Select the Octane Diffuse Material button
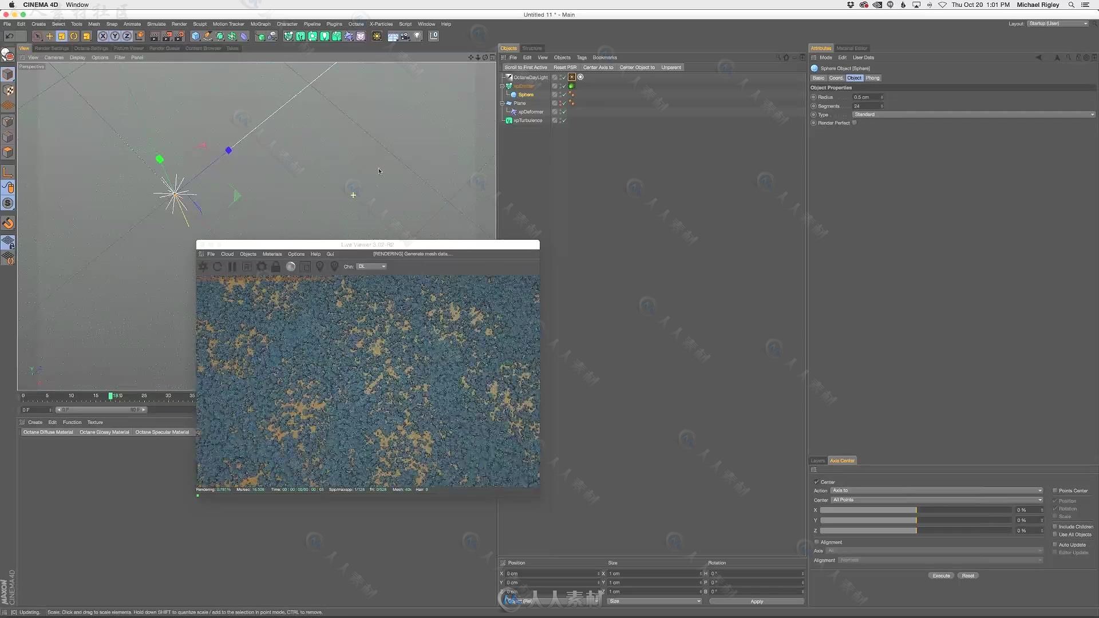The width and height of the screenshot is (1099, 618). click(48, 431)
